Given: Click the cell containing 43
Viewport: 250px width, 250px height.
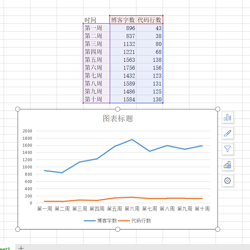Looking at the screenshot, I should pos(149,28).
